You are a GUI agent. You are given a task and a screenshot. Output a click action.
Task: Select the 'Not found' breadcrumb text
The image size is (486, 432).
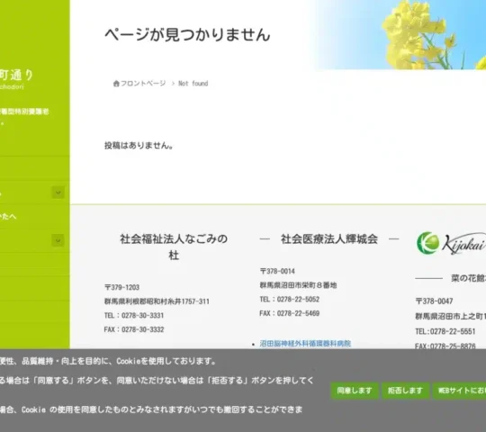tap(193, 84)
